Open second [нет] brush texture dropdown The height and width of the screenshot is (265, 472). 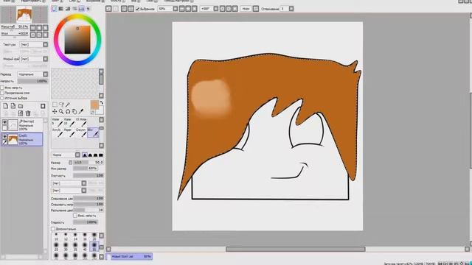coord(69,191)
